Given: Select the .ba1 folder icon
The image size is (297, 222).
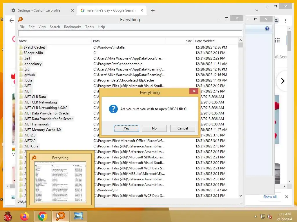Looking at the screenshot, I should tap(21, 58).
